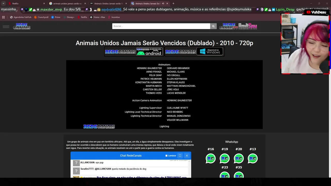Close the Netflix tab
The width and height of the screenshot is (331, 186).
pyautogui.click(x=44, y=4)
